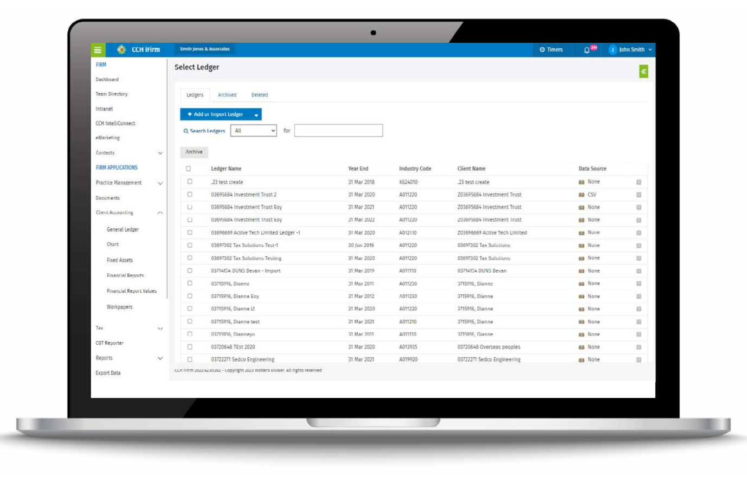Check the 03720648 TEst 2020 row checkbox

[190, 346]
